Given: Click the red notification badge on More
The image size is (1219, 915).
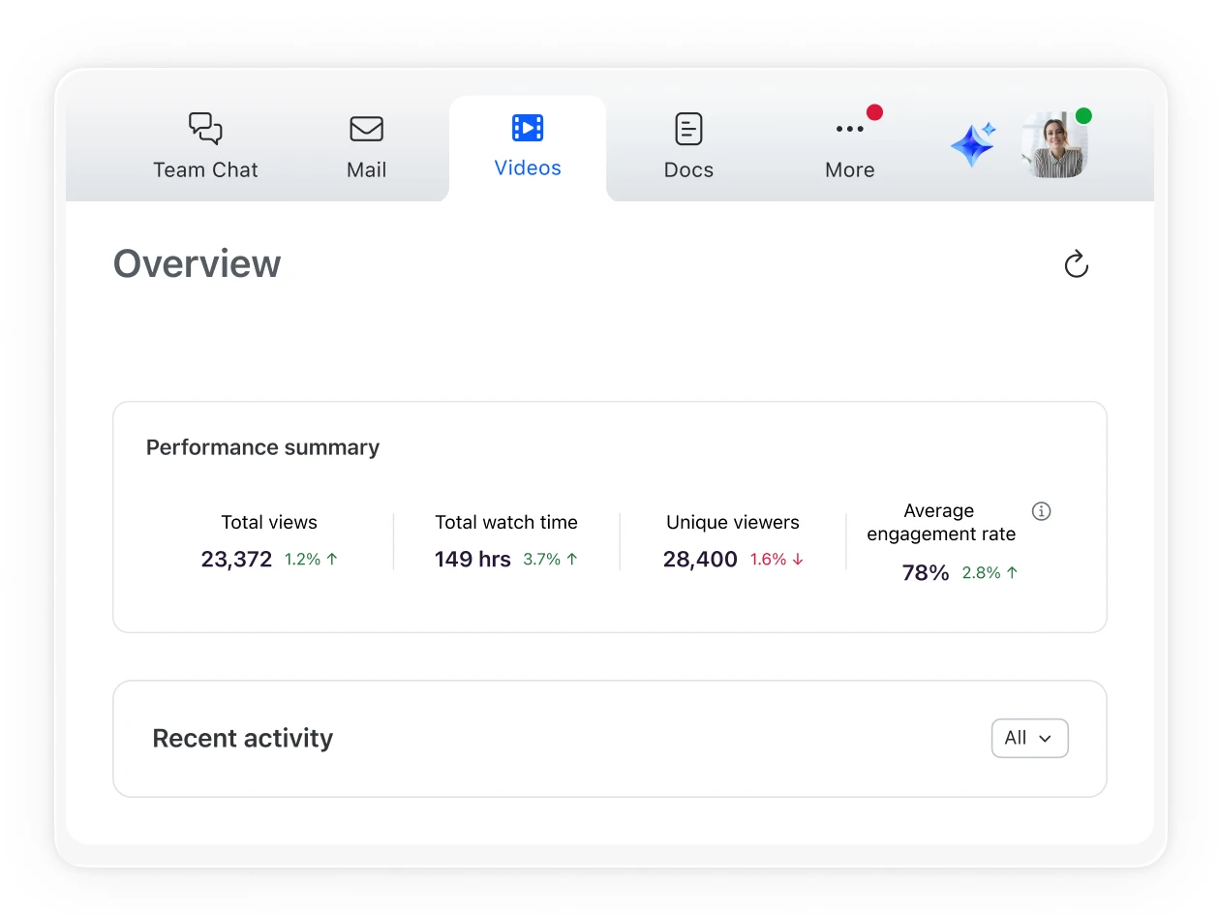Looking at the screenshot, I should coord(874,112).
